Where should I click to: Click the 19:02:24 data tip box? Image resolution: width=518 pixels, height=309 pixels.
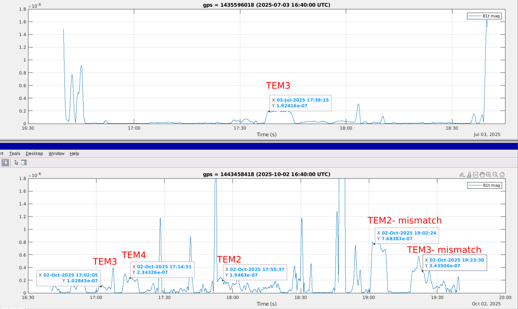click(x=407, y=236)
